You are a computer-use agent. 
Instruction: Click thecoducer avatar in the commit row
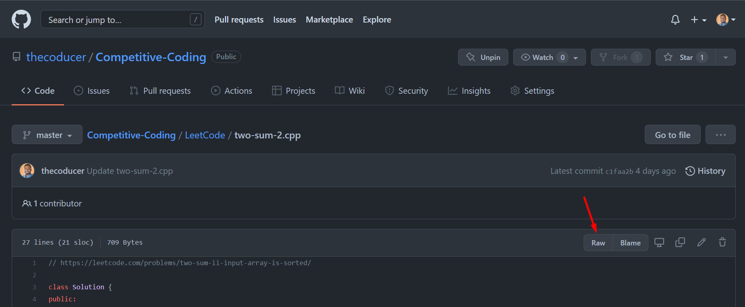[x=27, y=171]
